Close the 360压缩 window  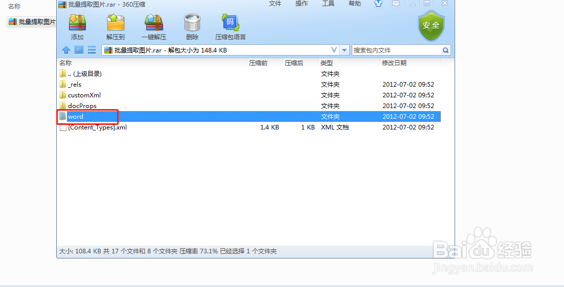(x=445, y=4)
